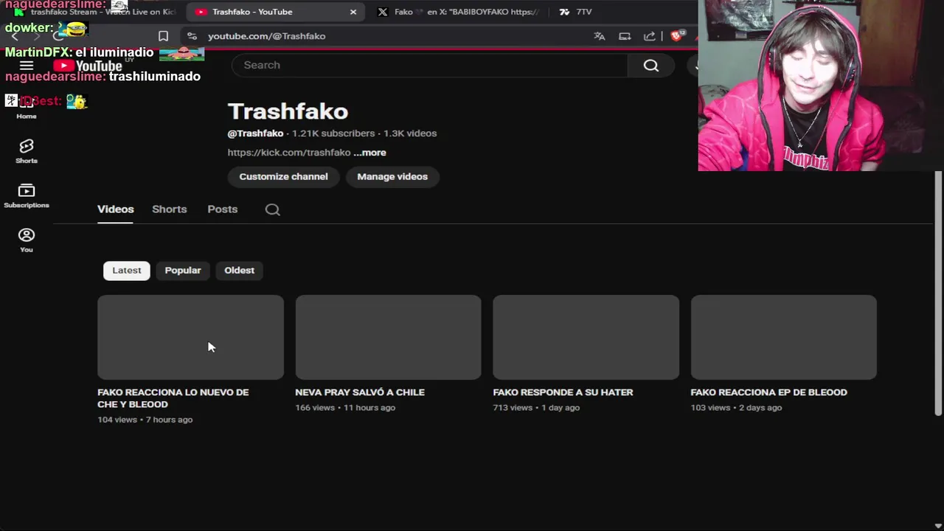Open thumbnail of FAKO RESPONDE A SU HATER
The height and width of the screenshot is (531, 944).
pyautogui.click(x=586, y=337)
